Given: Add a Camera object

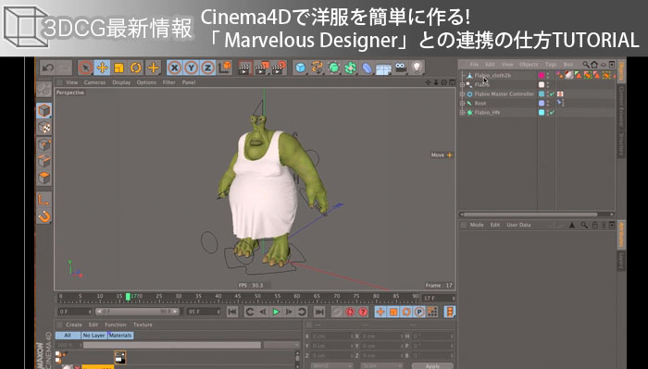Looking at the screenshot, I should [x=401, y=68].
